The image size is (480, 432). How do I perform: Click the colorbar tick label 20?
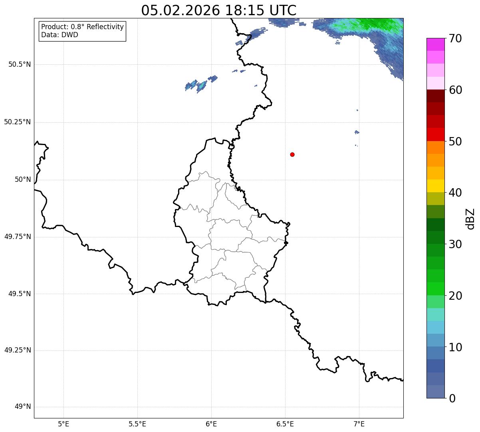(x=455, y=296)
